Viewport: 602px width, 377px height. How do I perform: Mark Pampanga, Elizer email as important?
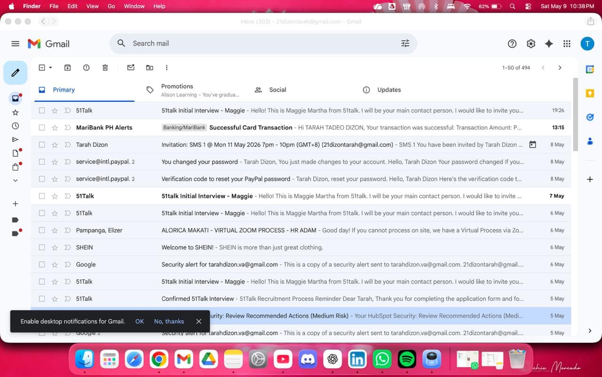pyautogui.click(x=67, y=230)
